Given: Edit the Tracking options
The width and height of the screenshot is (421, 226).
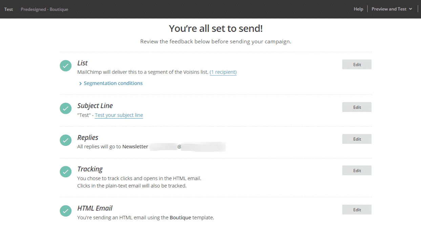Looking at the screenshot, I should click(x=357, y=171).
